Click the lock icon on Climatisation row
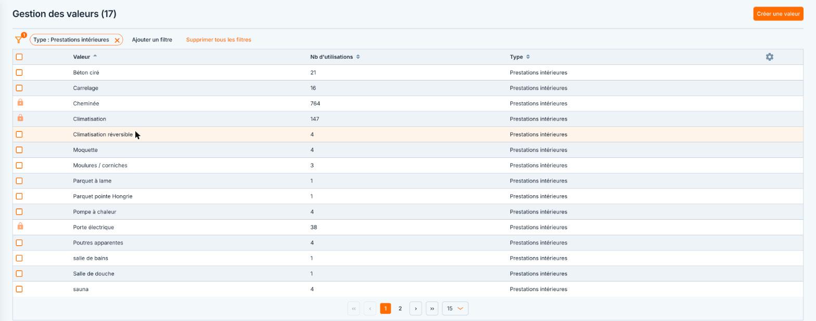816x321 pixels. [20, 118]
